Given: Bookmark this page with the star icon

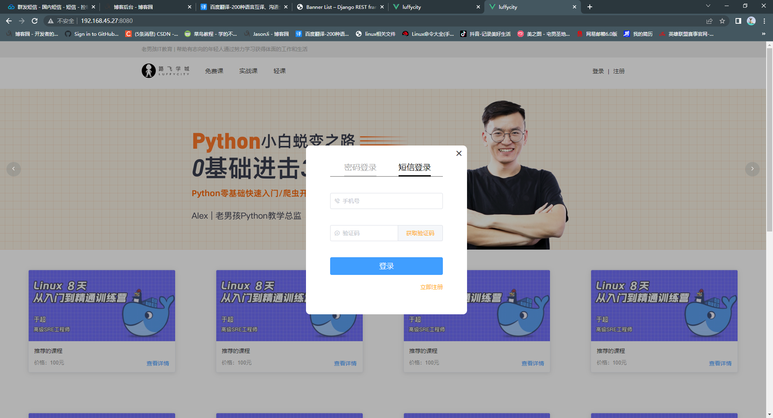Looking at the screenshot, I should 722,21.
